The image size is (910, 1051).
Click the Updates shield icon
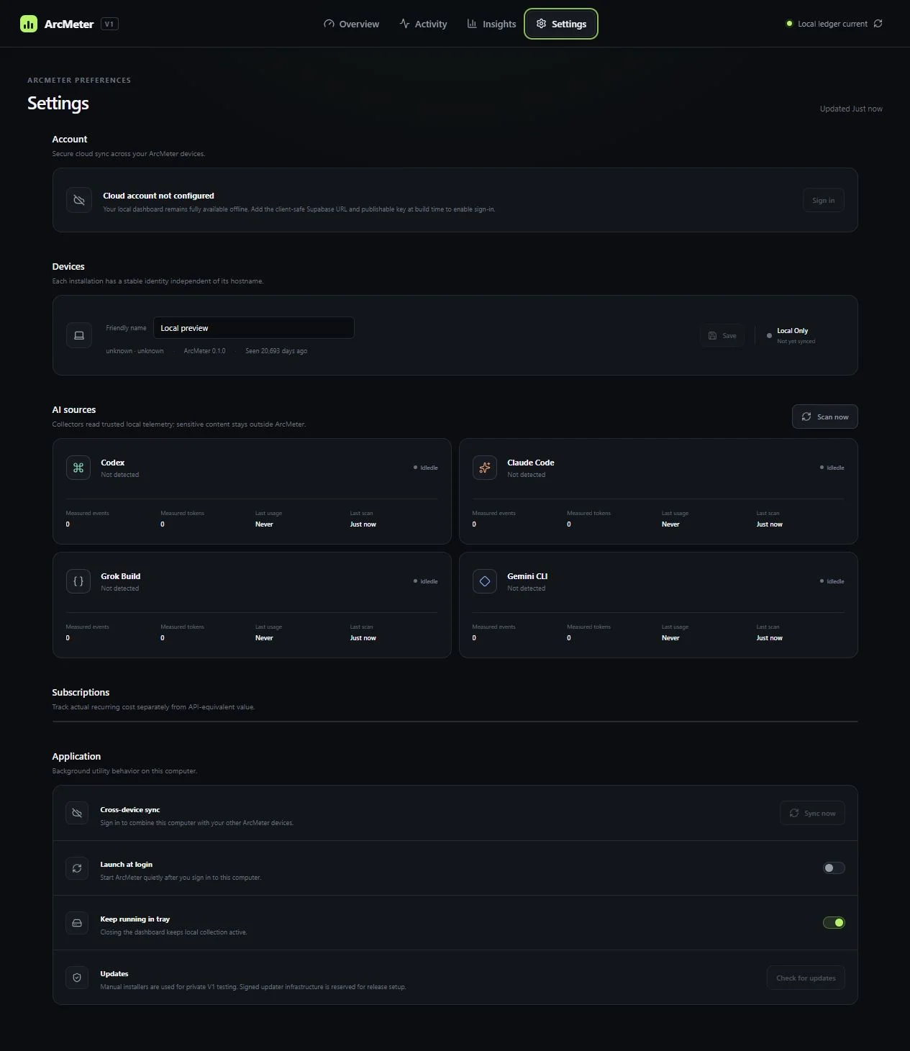(x=77, y=977)
